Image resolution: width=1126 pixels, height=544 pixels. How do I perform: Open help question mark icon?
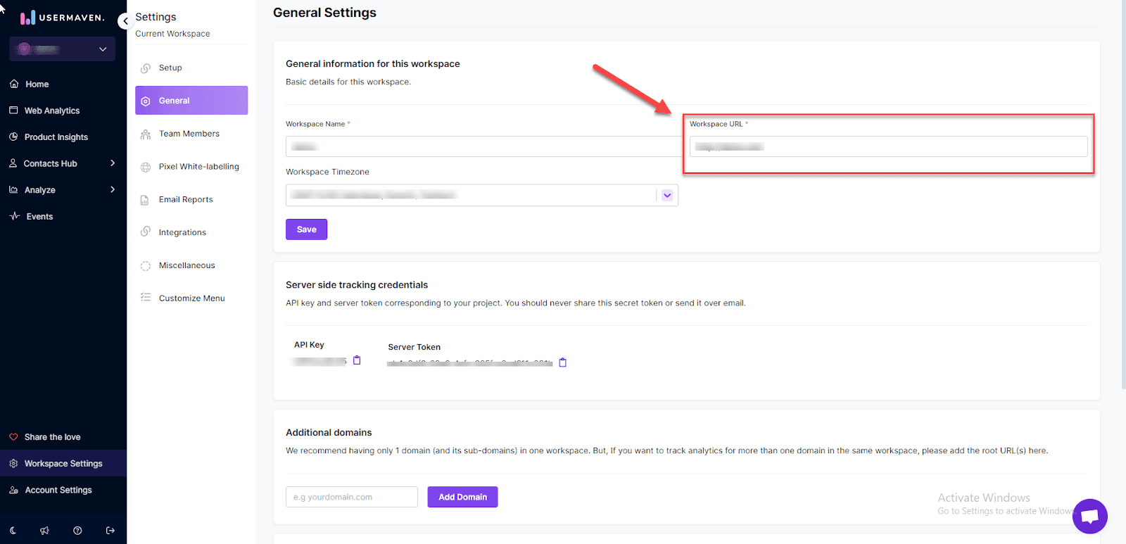(x=77, y=531)
